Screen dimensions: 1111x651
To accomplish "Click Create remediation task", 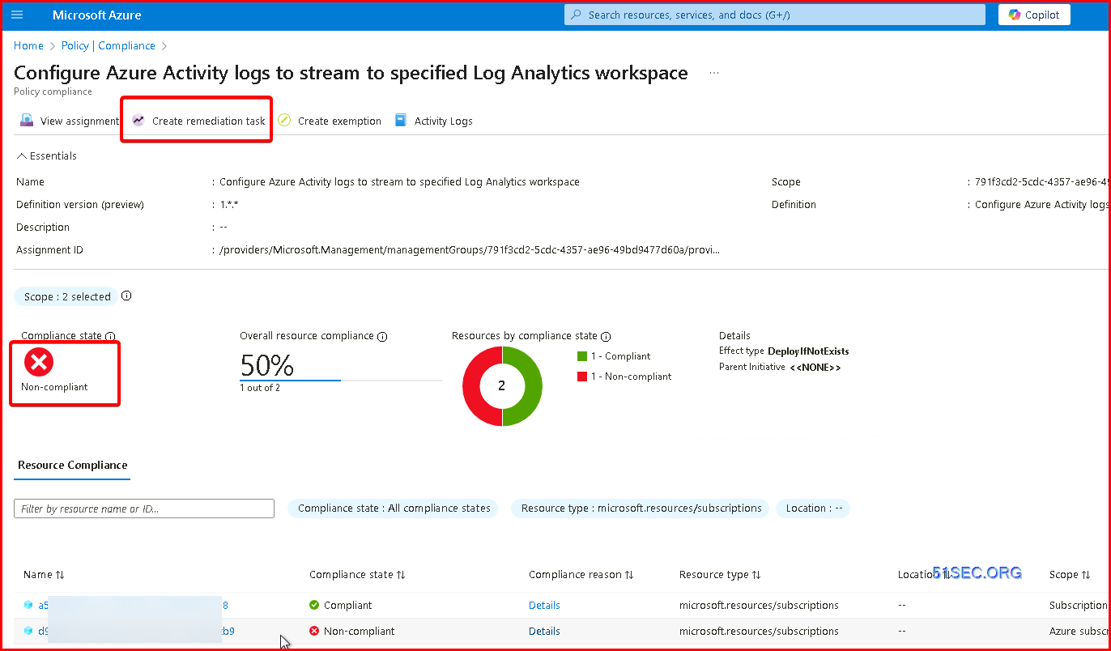I will (199, 121).
